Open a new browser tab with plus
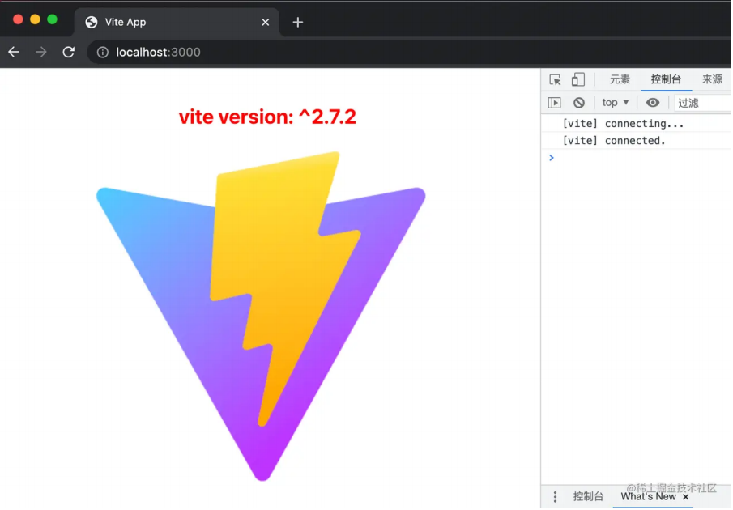This screenshot has height=510, width=733. [297, 22]
